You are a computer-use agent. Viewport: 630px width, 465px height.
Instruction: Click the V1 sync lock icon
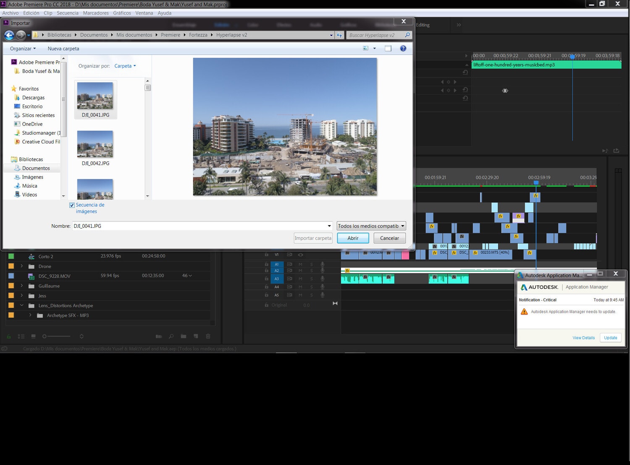(x=289, y=255)
